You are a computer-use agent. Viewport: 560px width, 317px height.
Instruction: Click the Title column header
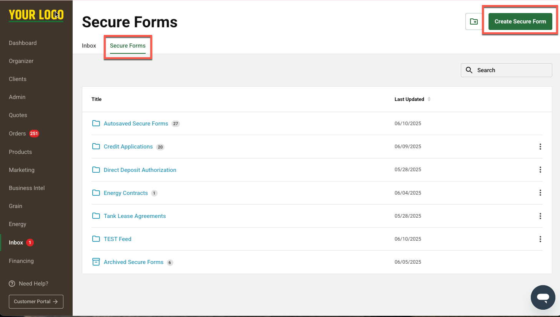[96, 99]
